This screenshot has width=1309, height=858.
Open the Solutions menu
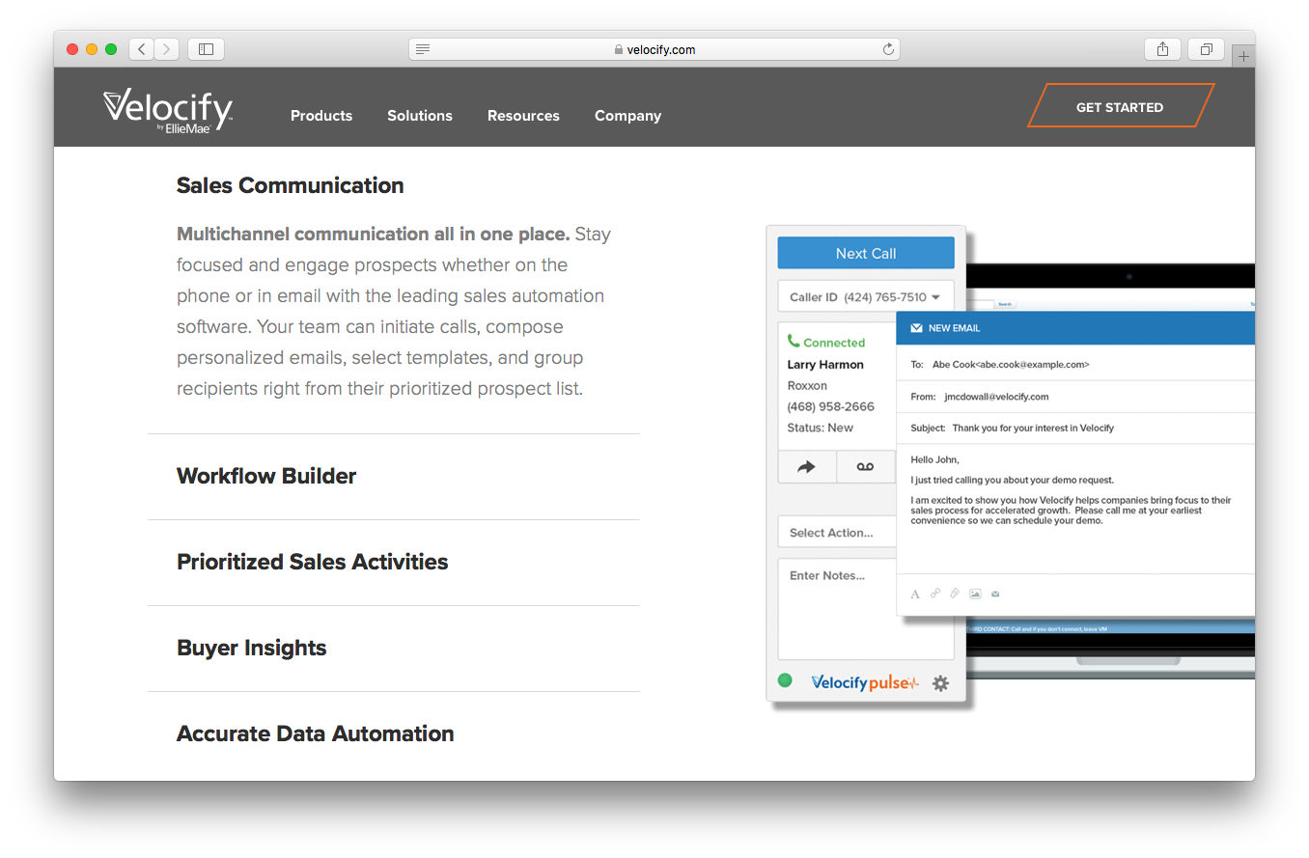pyautogui.click(x=420, y=116)
